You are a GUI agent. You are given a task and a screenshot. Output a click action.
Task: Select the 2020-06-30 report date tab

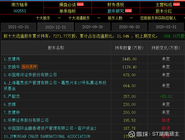coord(129,27)
